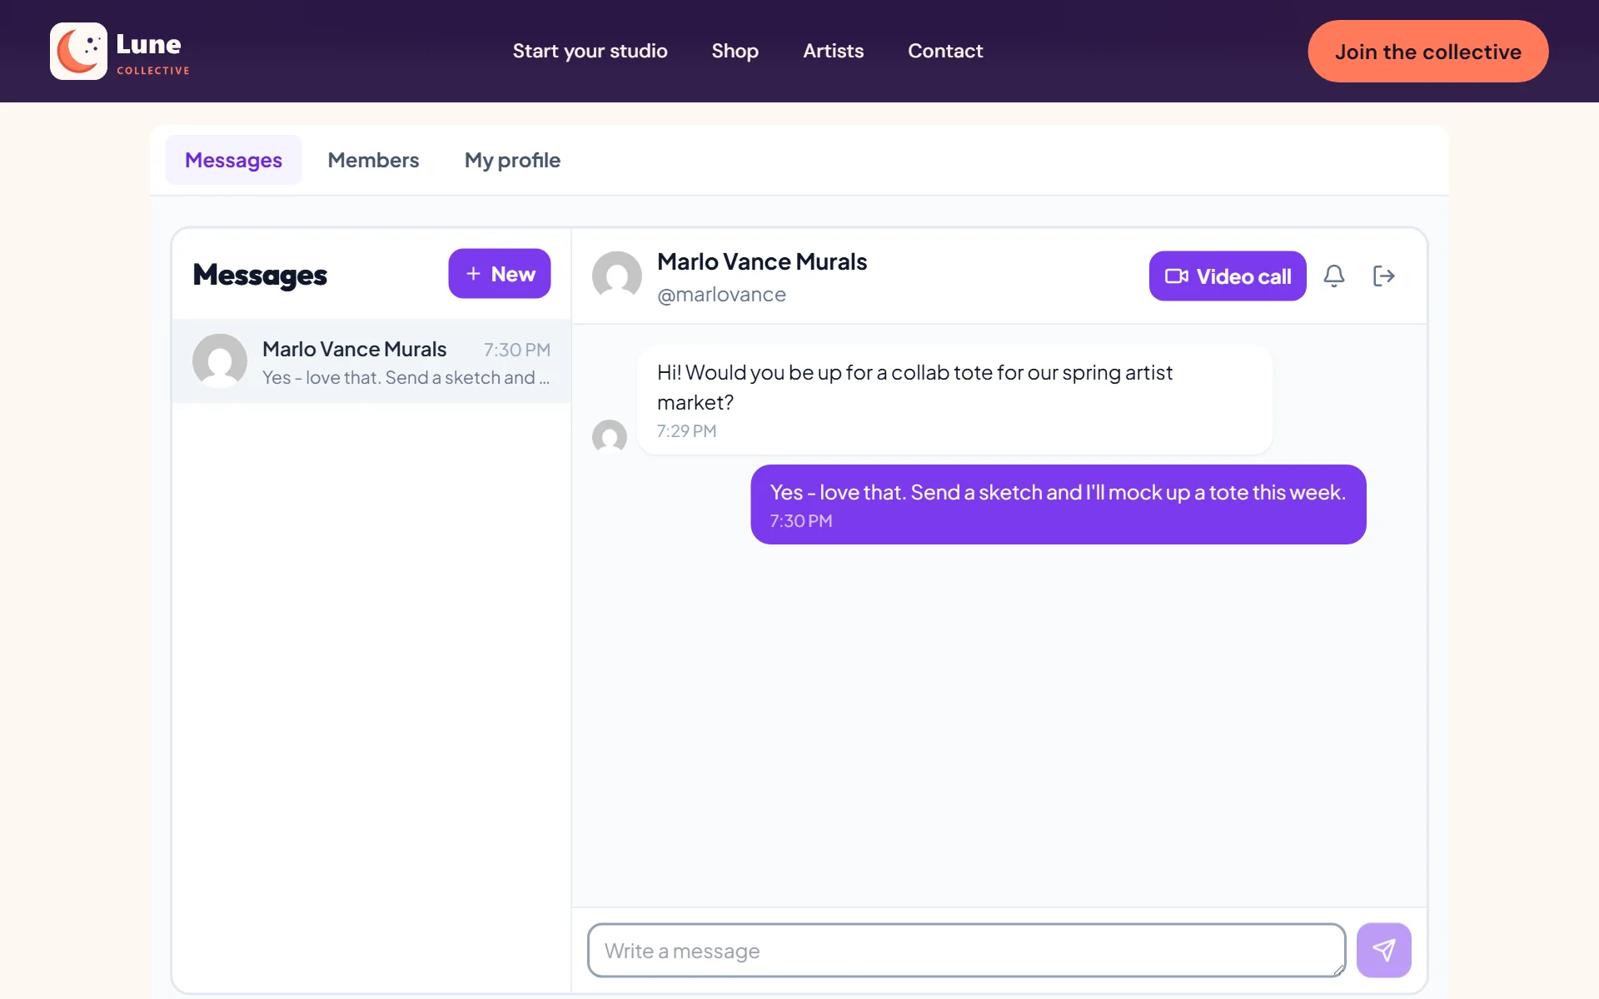Go to the Shop page
1599x999 pixels.
click(x=735, y=51)
